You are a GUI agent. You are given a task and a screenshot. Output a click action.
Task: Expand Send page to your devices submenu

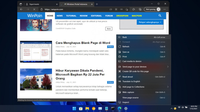click(x=143, y=67)
